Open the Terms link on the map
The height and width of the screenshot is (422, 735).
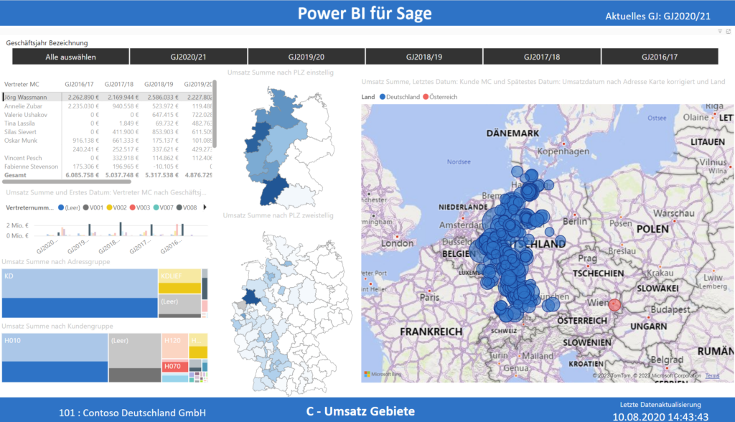pos(712,375)
